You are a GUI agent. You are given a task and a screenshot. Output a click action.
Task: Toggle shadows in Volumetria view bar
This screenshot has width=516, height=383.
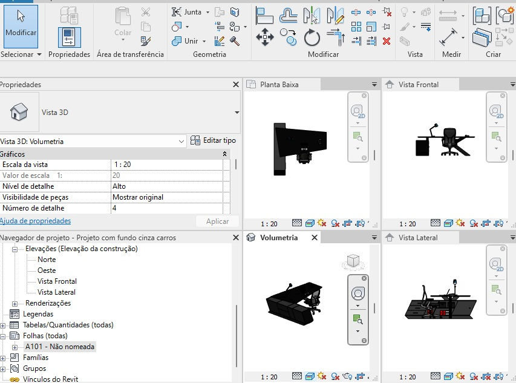pyautogui.click(x=335, y=376)
